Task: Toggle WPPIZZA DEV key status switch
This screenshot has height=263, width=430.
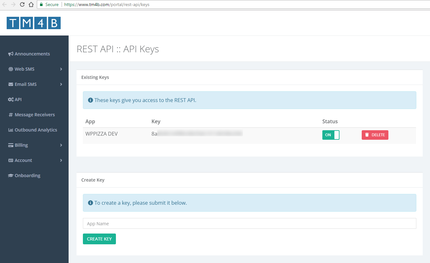Action: click(331, 135)
